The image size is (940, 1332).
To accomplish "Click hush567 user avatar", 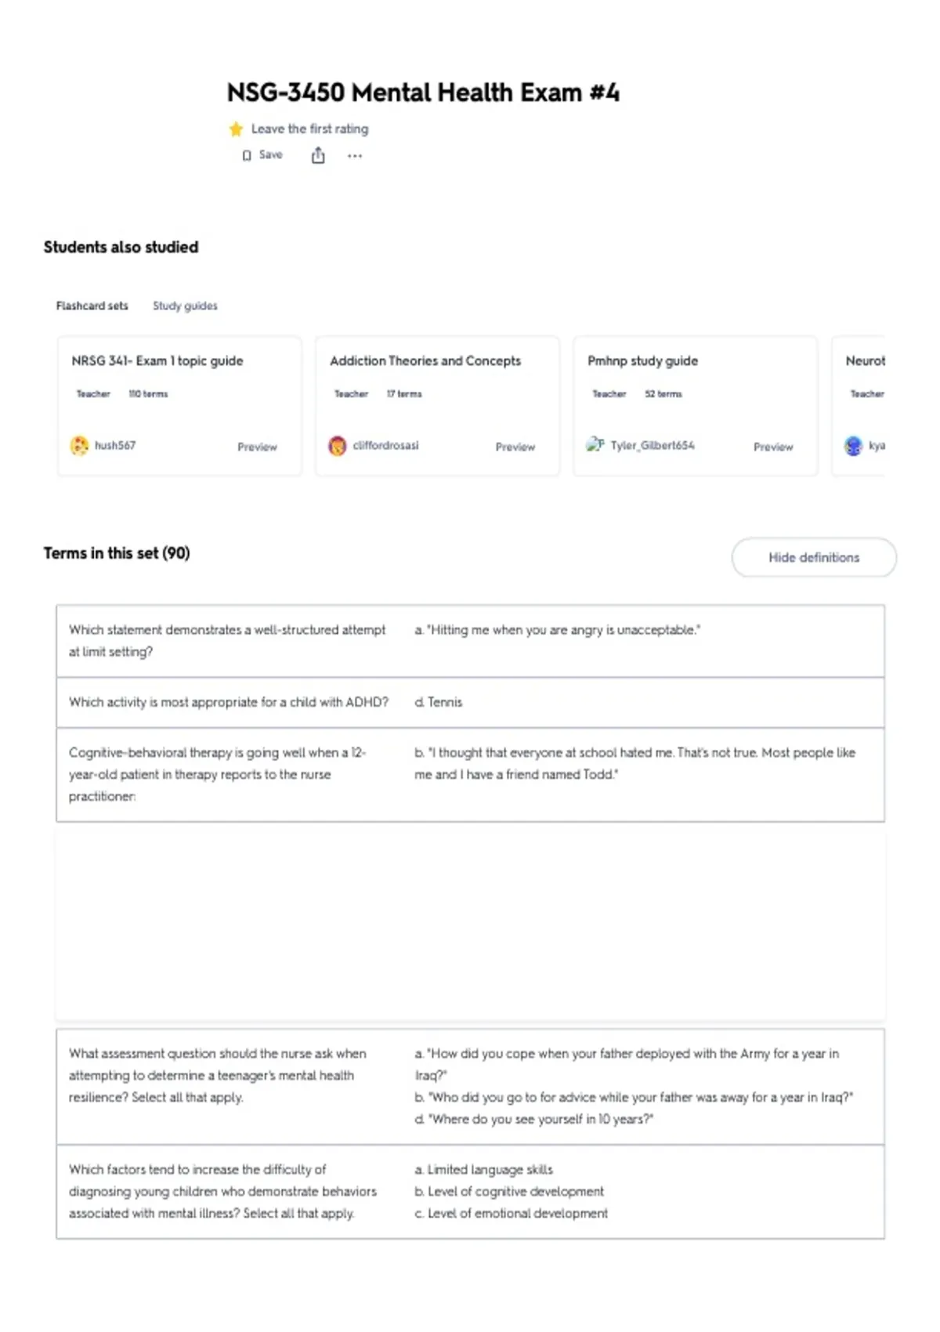I will 80,446.
